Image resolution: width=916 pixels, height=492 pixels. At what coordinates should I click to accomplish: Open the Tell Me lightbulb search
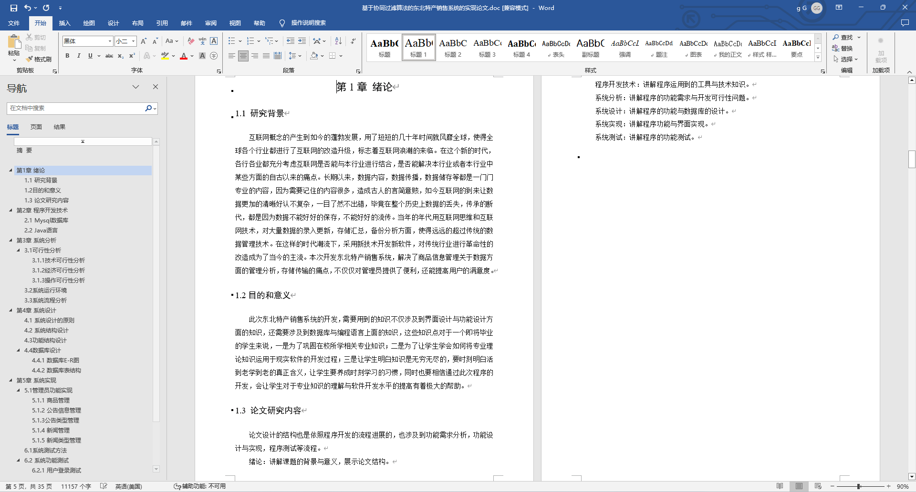(x=282, y=23)
